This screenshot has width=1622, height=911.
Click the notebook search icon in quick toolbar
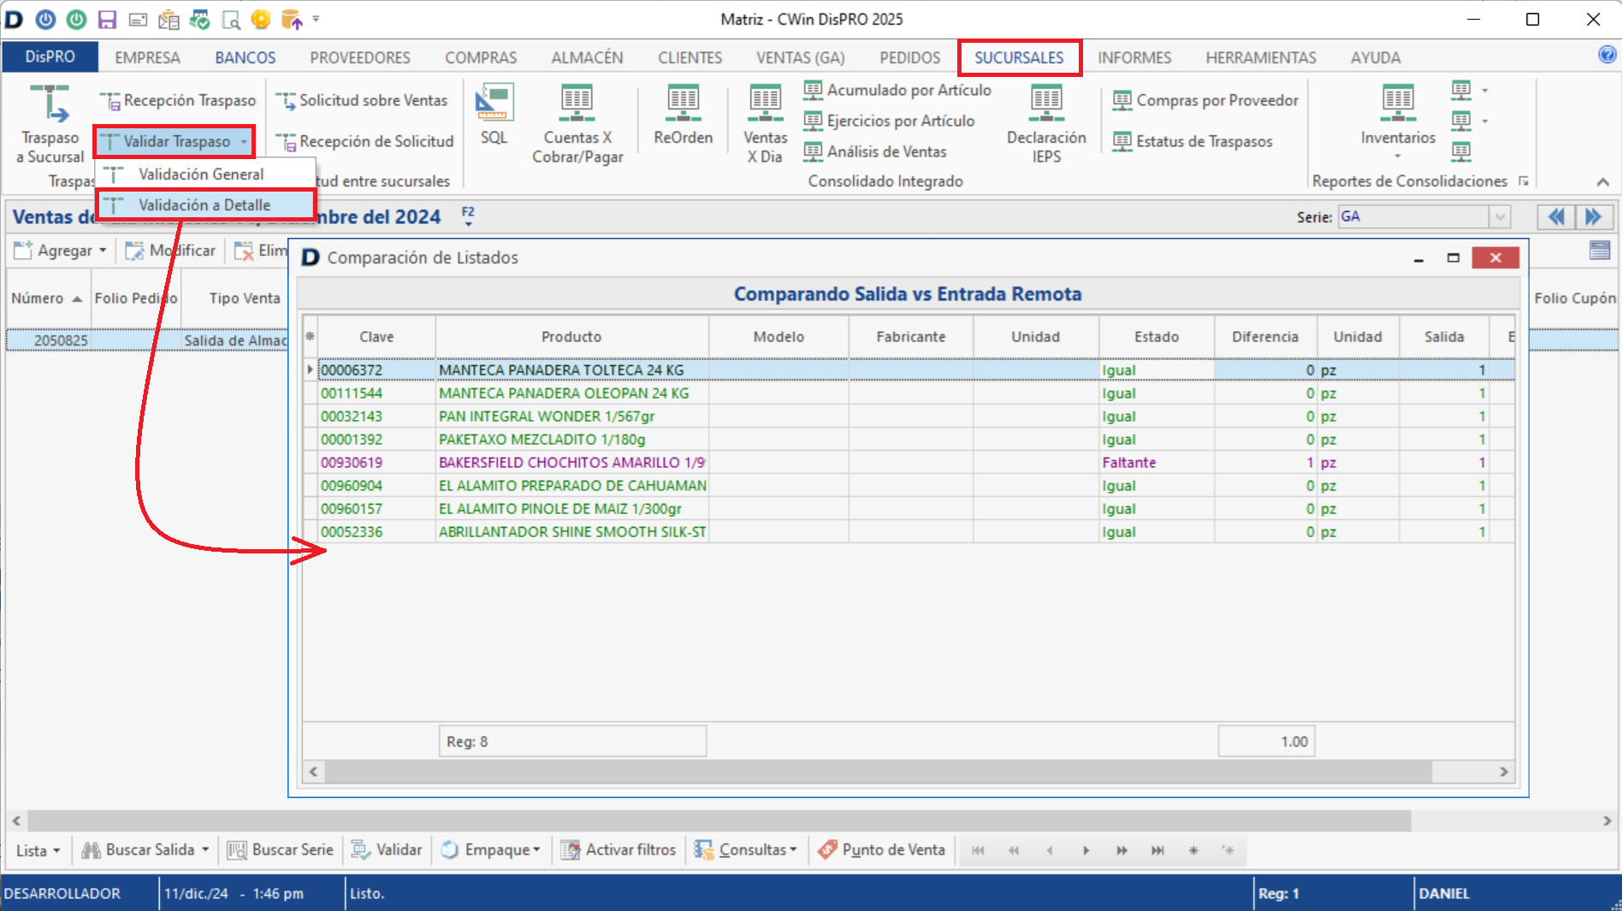pyautogui.click(x=230, y=19)
